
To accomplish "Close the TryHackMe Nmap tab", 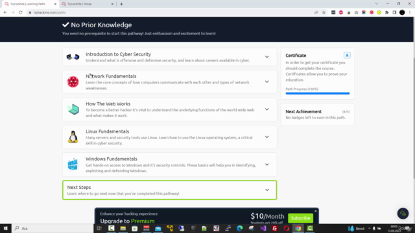I will click(112, 4).
